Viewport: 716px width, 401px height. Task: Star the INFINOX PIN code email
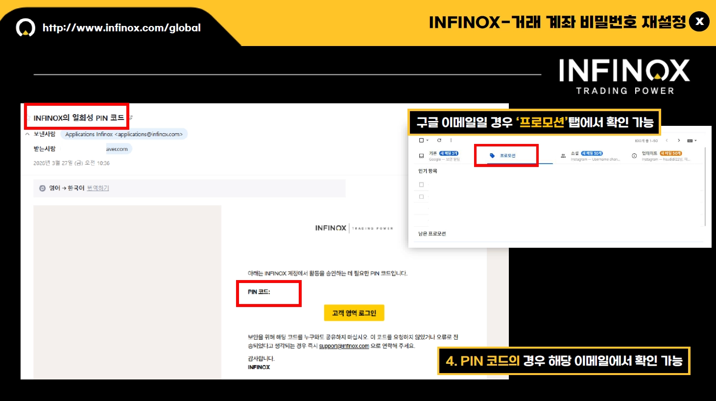coord(29,118)
